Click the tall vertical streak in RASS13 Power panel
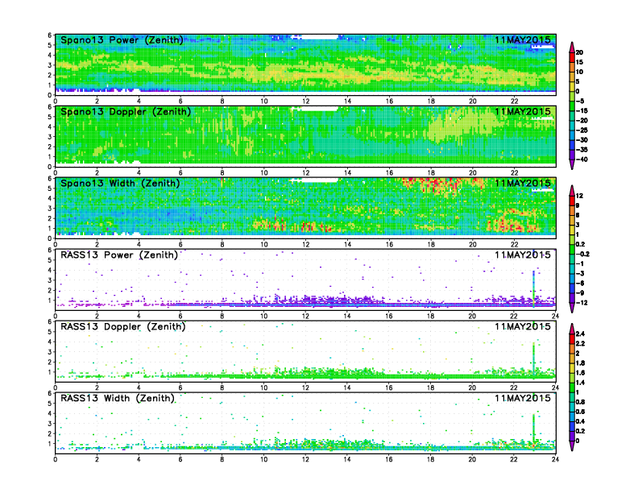The width and height of the screenshot is (638, 493). [533, 288]
